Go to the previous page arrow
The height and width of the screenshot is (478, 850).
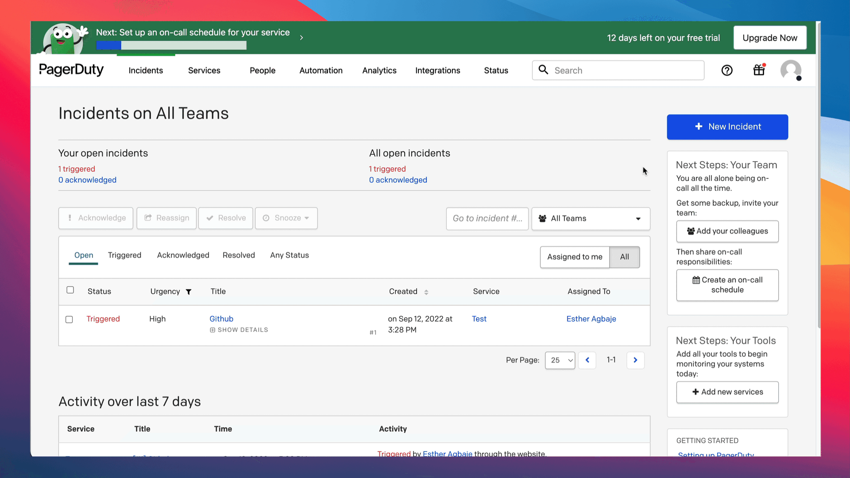(587, 360)
